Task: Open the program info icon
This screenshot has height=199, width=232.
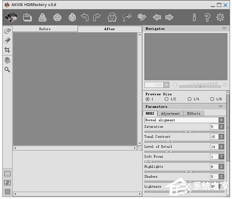Action: [x=194, y=17]
